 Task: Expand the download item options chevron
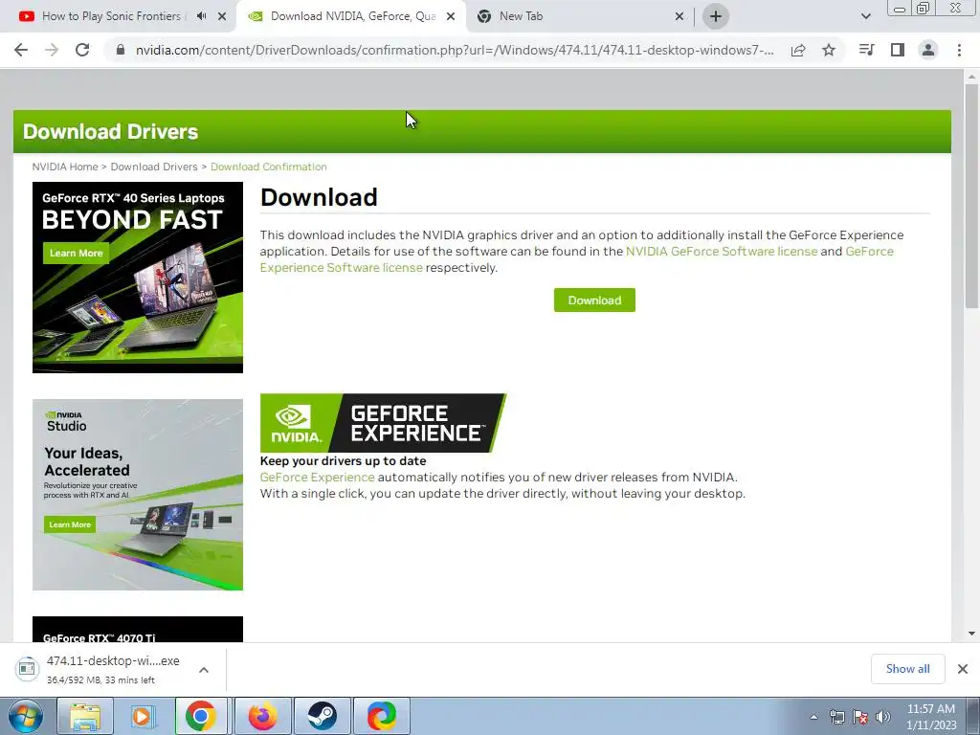204,670
